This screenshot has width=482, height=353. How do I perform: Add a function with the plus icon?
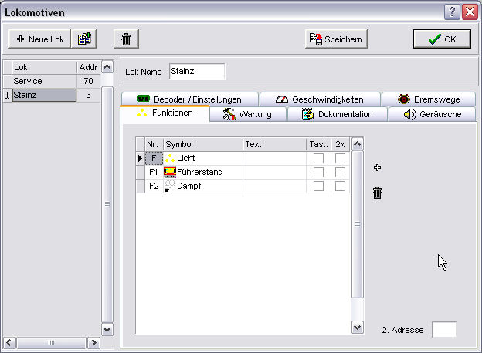377,167
